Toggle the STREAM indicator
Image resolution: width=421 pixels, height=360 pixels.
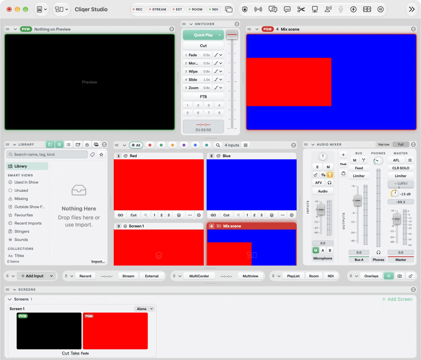coord(158,9)
